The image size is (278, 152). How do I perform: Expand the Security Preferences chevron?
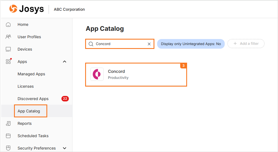65,148
